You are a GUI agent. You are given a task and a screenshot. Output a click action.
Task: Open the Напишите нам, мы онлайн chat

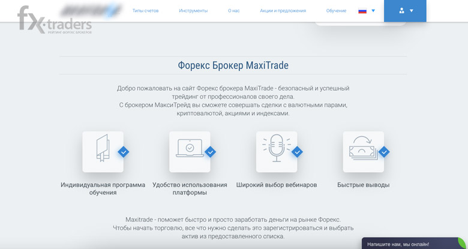pos(415,244)
